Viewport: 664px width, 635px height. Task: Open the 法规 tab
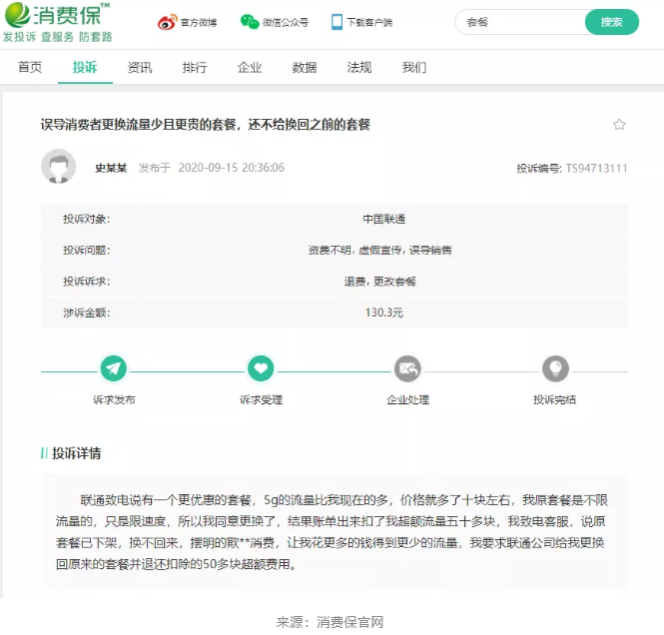point(359,67)
